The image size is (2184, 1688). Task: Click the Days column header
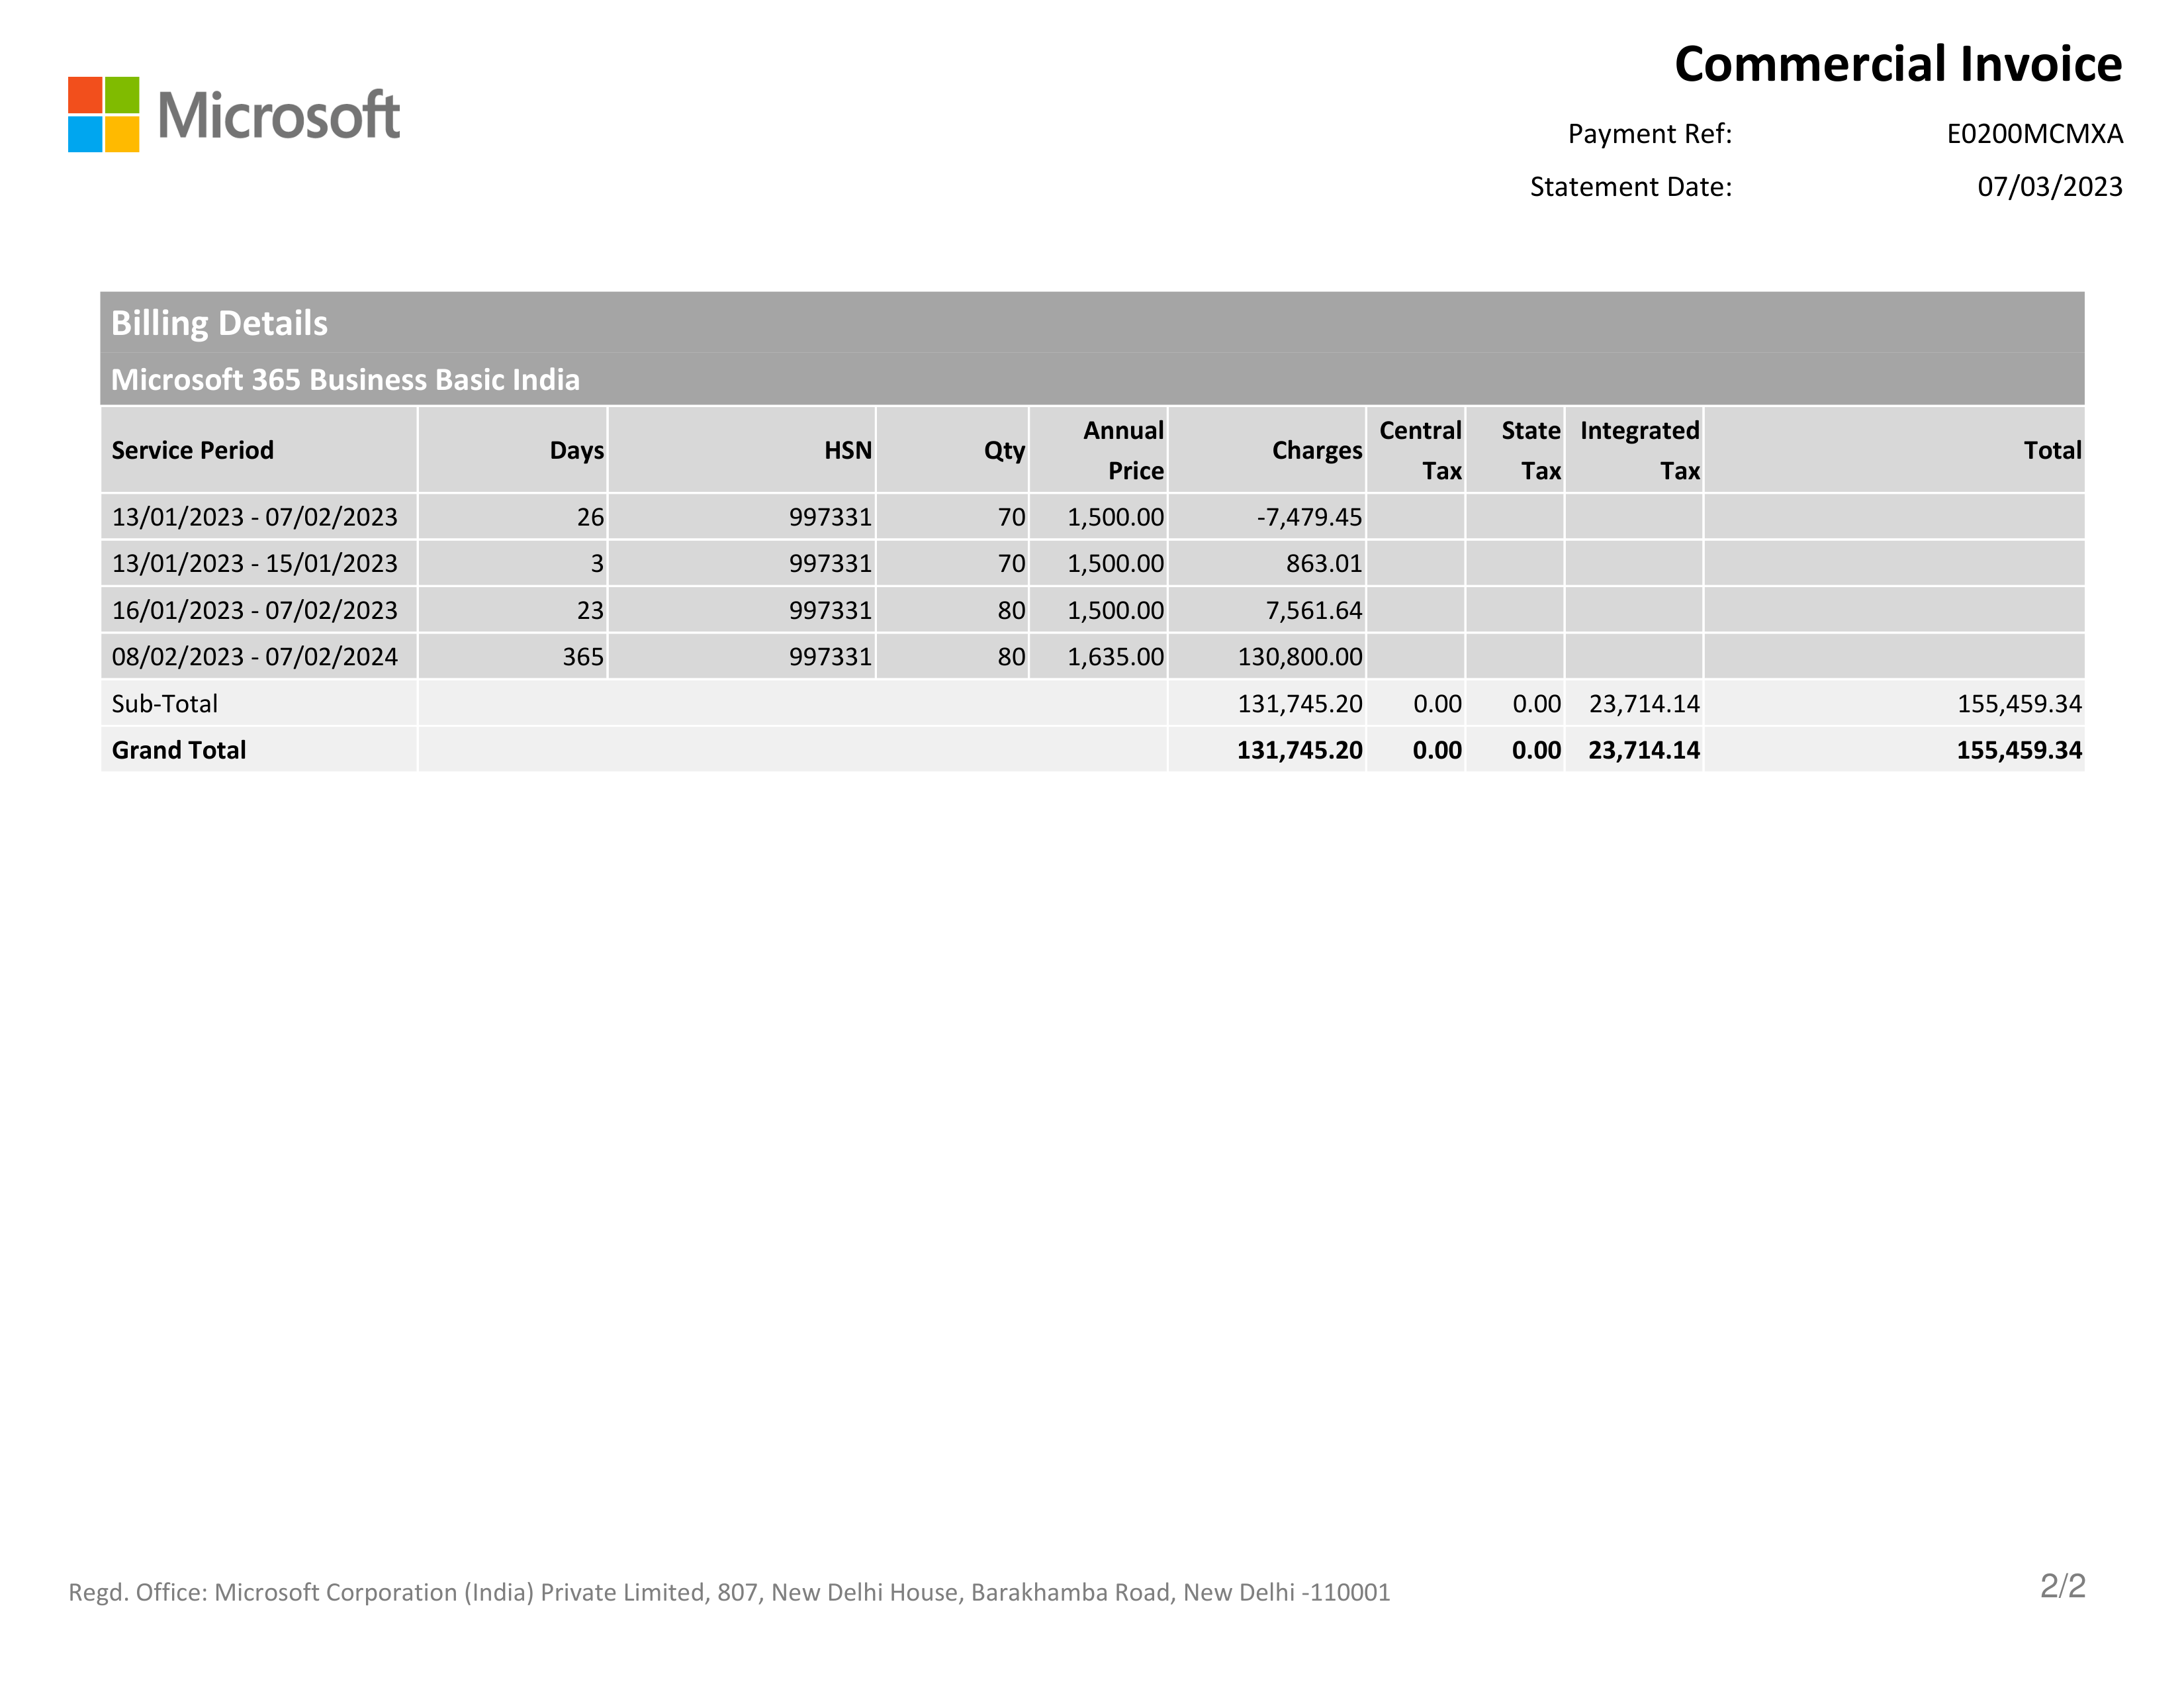(576, 450)
